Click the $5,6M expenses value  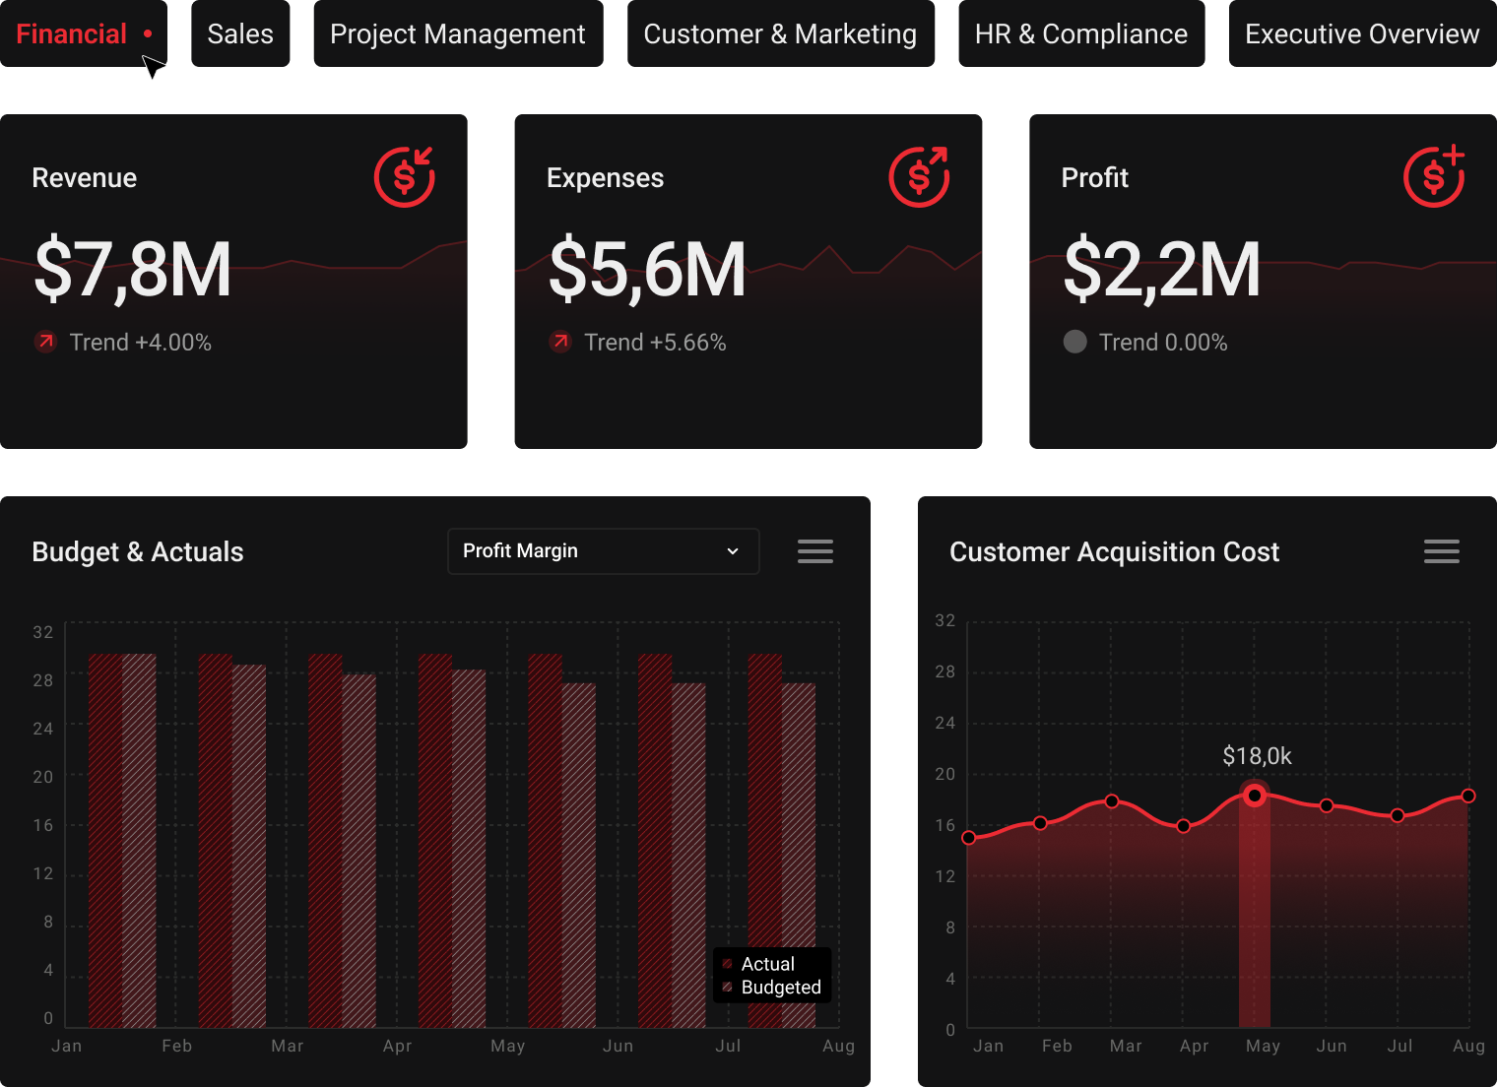[x=647, y=270]
